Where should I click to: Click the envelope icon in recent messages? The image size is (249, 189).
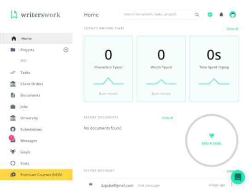(x=91, y=184)
